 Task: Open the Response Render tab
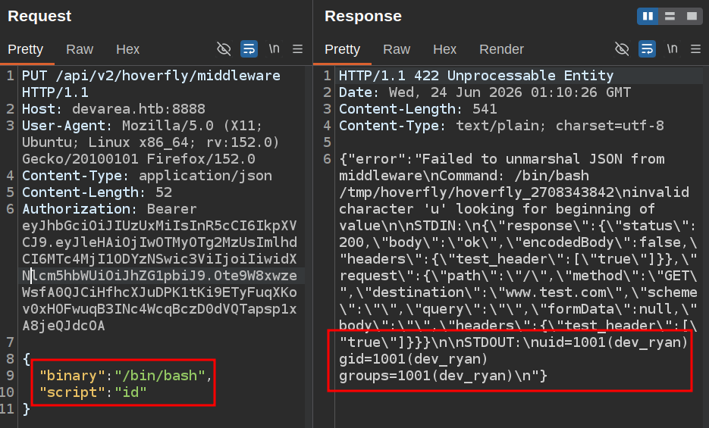click(x=501, y=49)
